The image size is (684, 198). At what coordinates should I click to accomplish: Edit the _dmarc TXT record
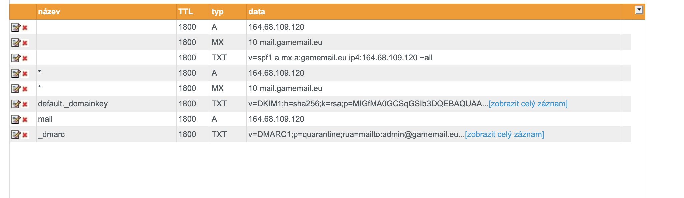pyautogui.click(x=16, y=135)
